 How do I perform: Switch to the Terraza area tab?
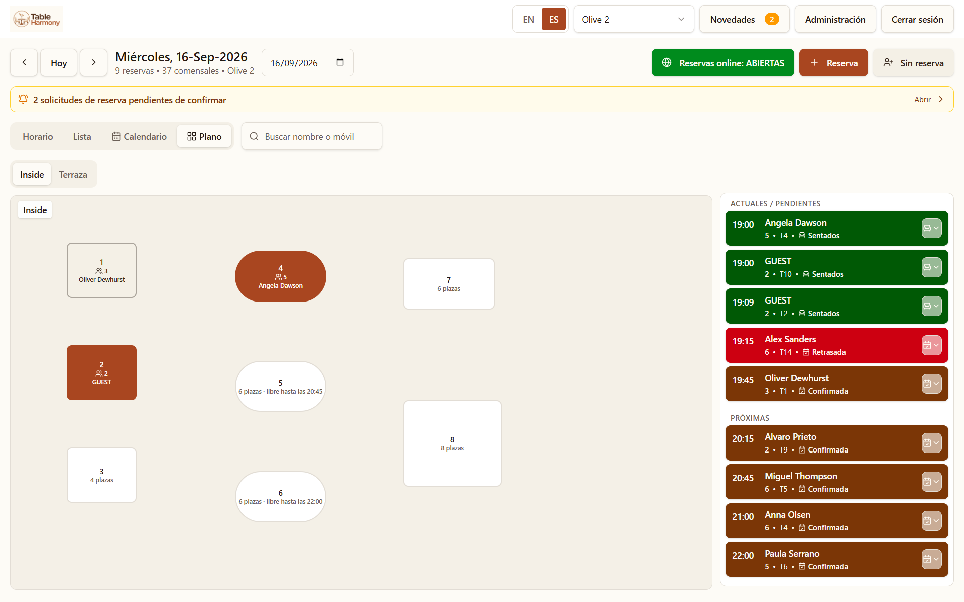(73, 174)
